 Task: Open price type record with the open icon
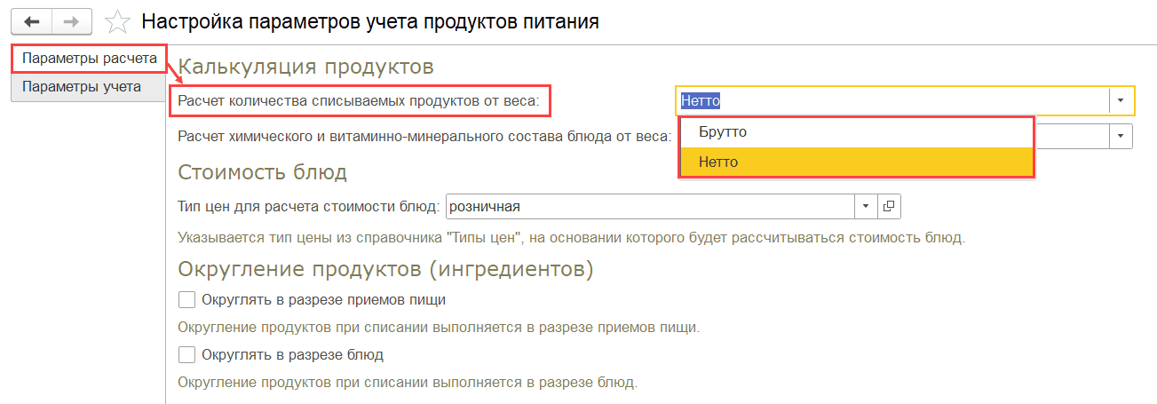[888, 206]
